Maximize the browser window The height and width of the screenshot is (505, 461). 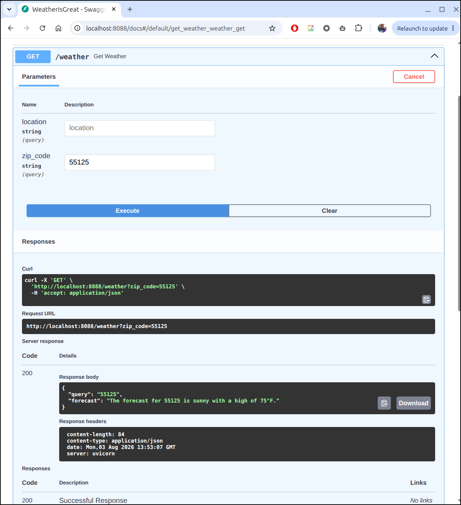pyautogui.click(x=442, y=10)
